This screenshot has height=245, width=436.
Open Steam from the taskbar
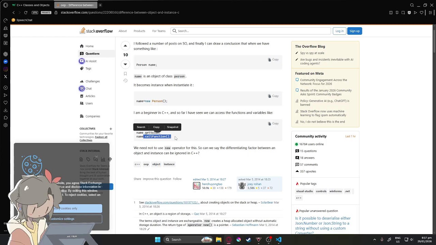click(248, 240)
